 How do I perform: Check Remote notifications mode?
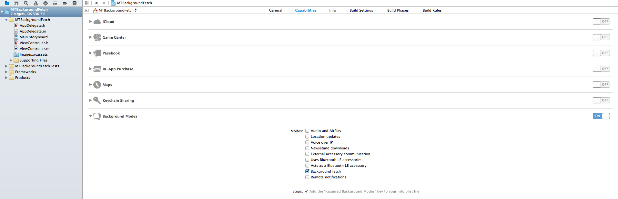pyautogui.click(x=307, y=177)
